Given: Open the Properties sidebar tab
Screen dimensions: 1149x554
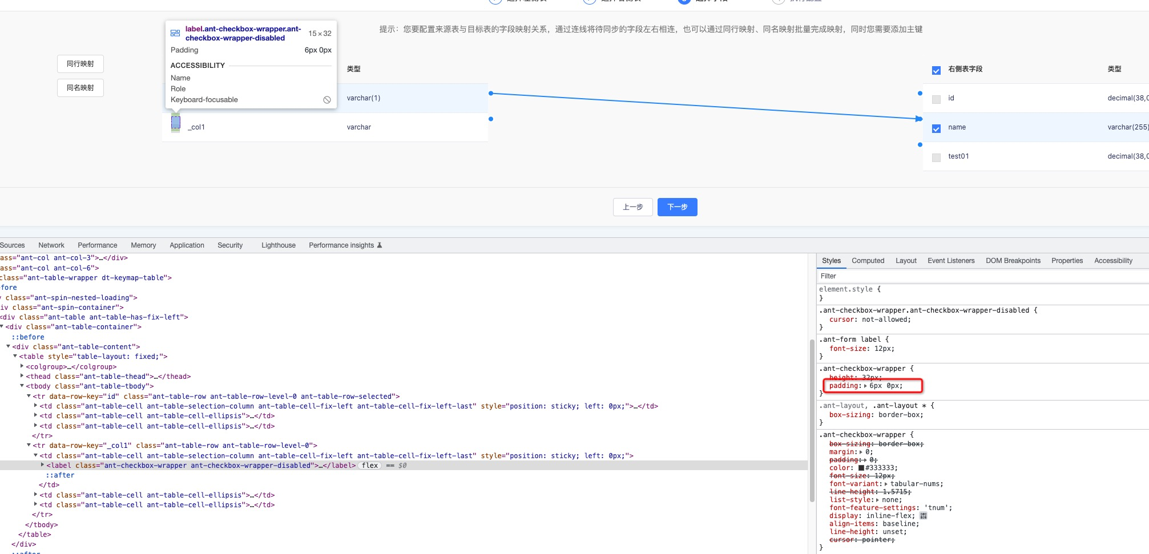Looking at the screenshot, I should (x=1067, y=261).
